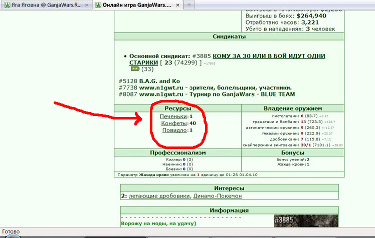Close the Яга Яговна tab
The image size is (375, 238).
(x=87, y=5)
